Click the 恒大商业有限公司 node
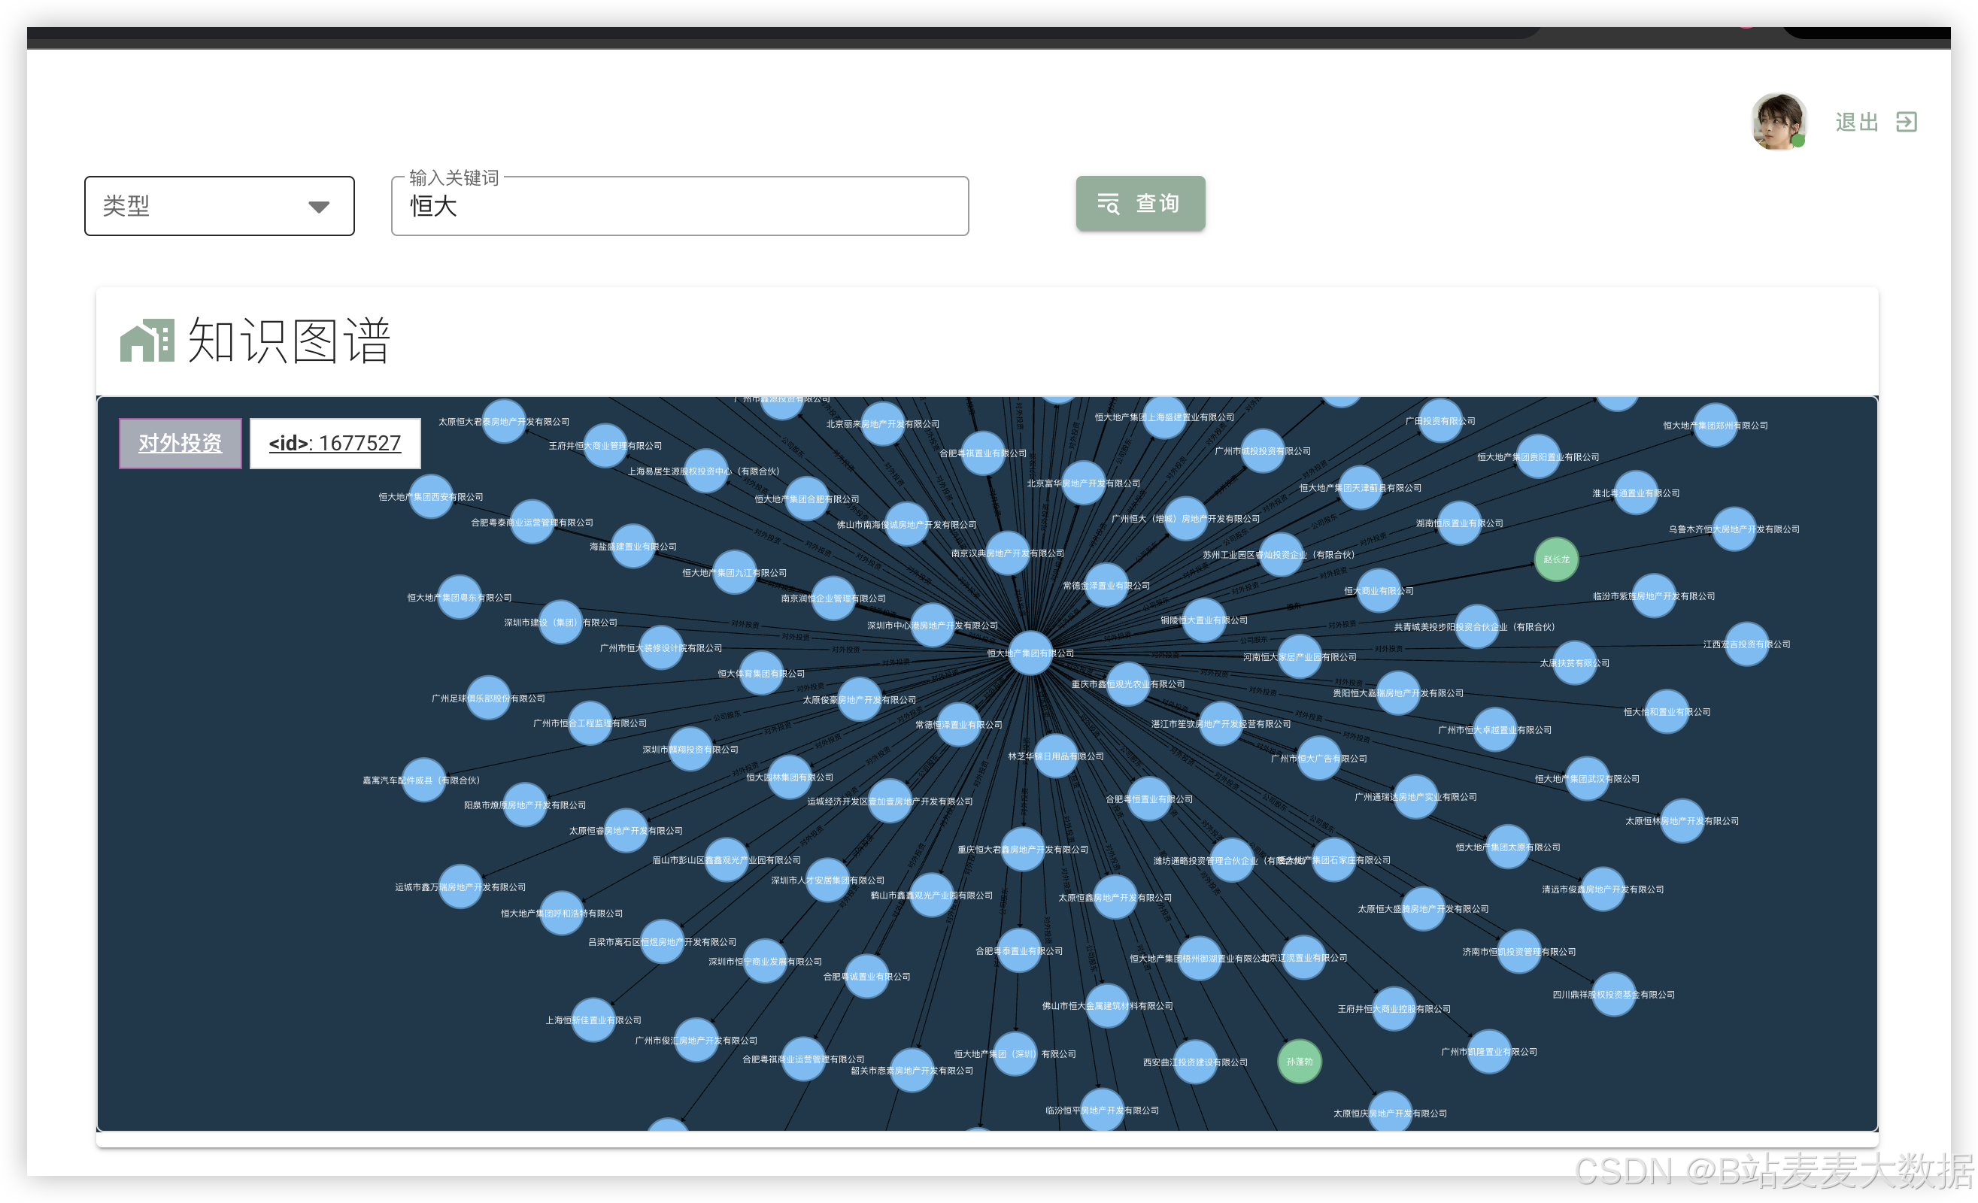Viewport: 1978px width, 1203px height. 1379,591
